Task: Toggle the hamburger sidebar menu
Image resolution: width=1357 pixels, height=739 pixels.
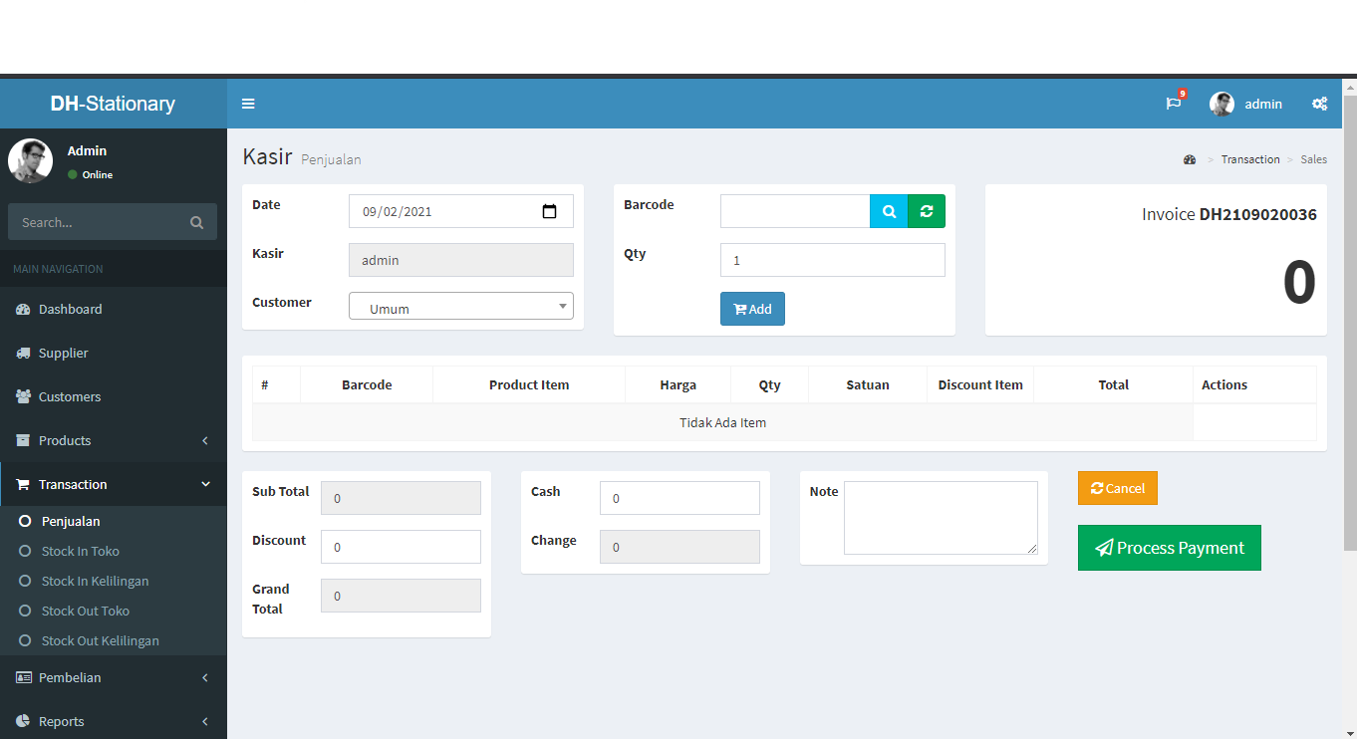Action: pos(248,104)
